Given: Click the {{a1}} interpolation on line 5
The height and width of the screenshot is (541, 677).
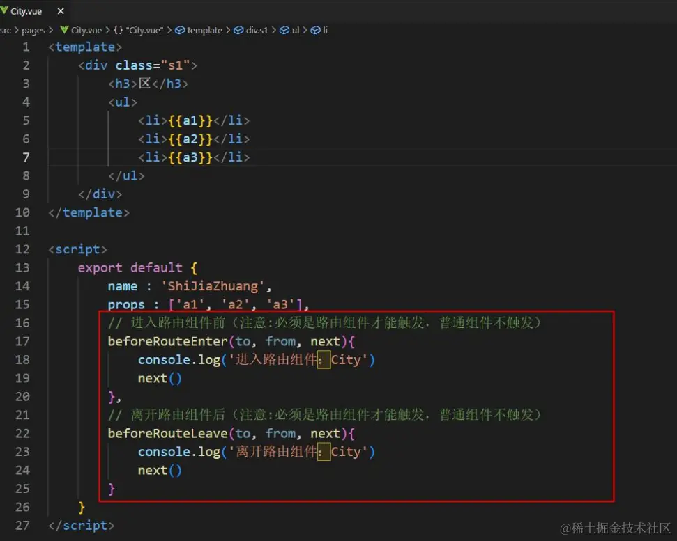Looking at the screenshot, I should point(190,120).
